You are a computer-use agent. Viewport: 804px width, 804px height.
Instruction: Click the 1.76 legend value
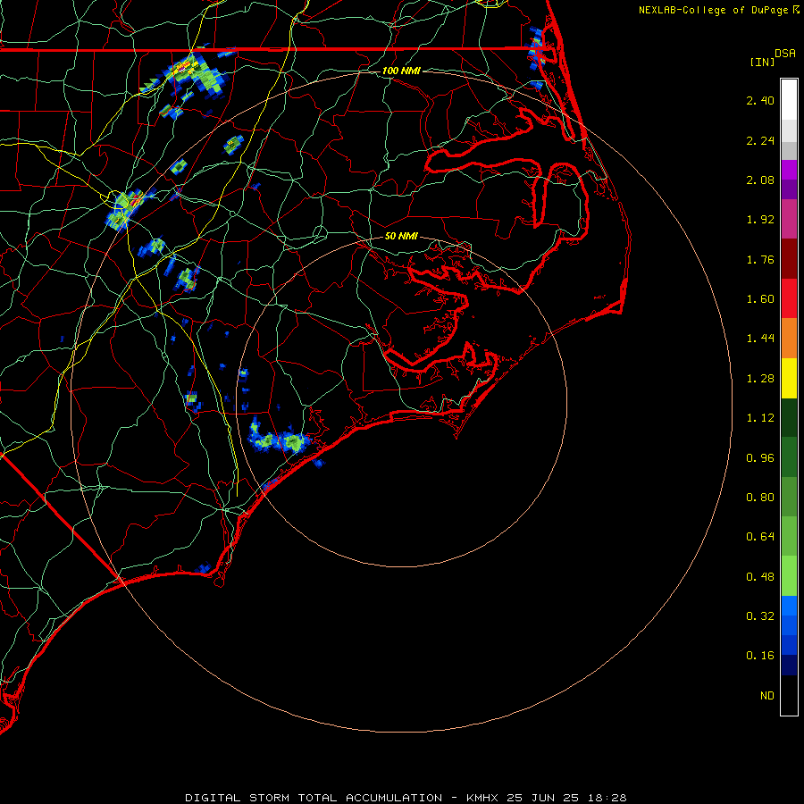click(x=760, y=259)
